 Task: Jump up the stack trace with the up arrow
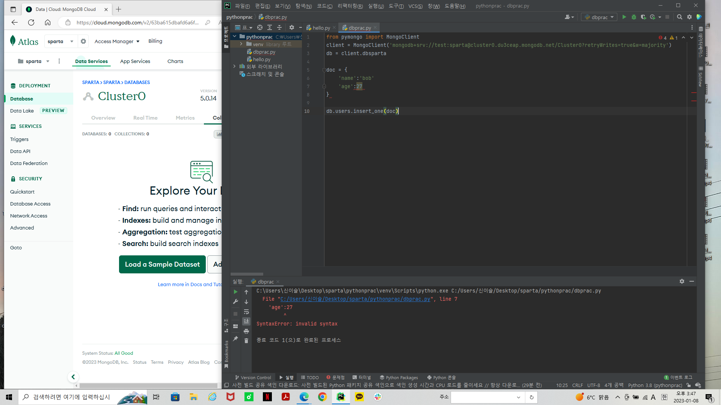(x=246, y=292)
